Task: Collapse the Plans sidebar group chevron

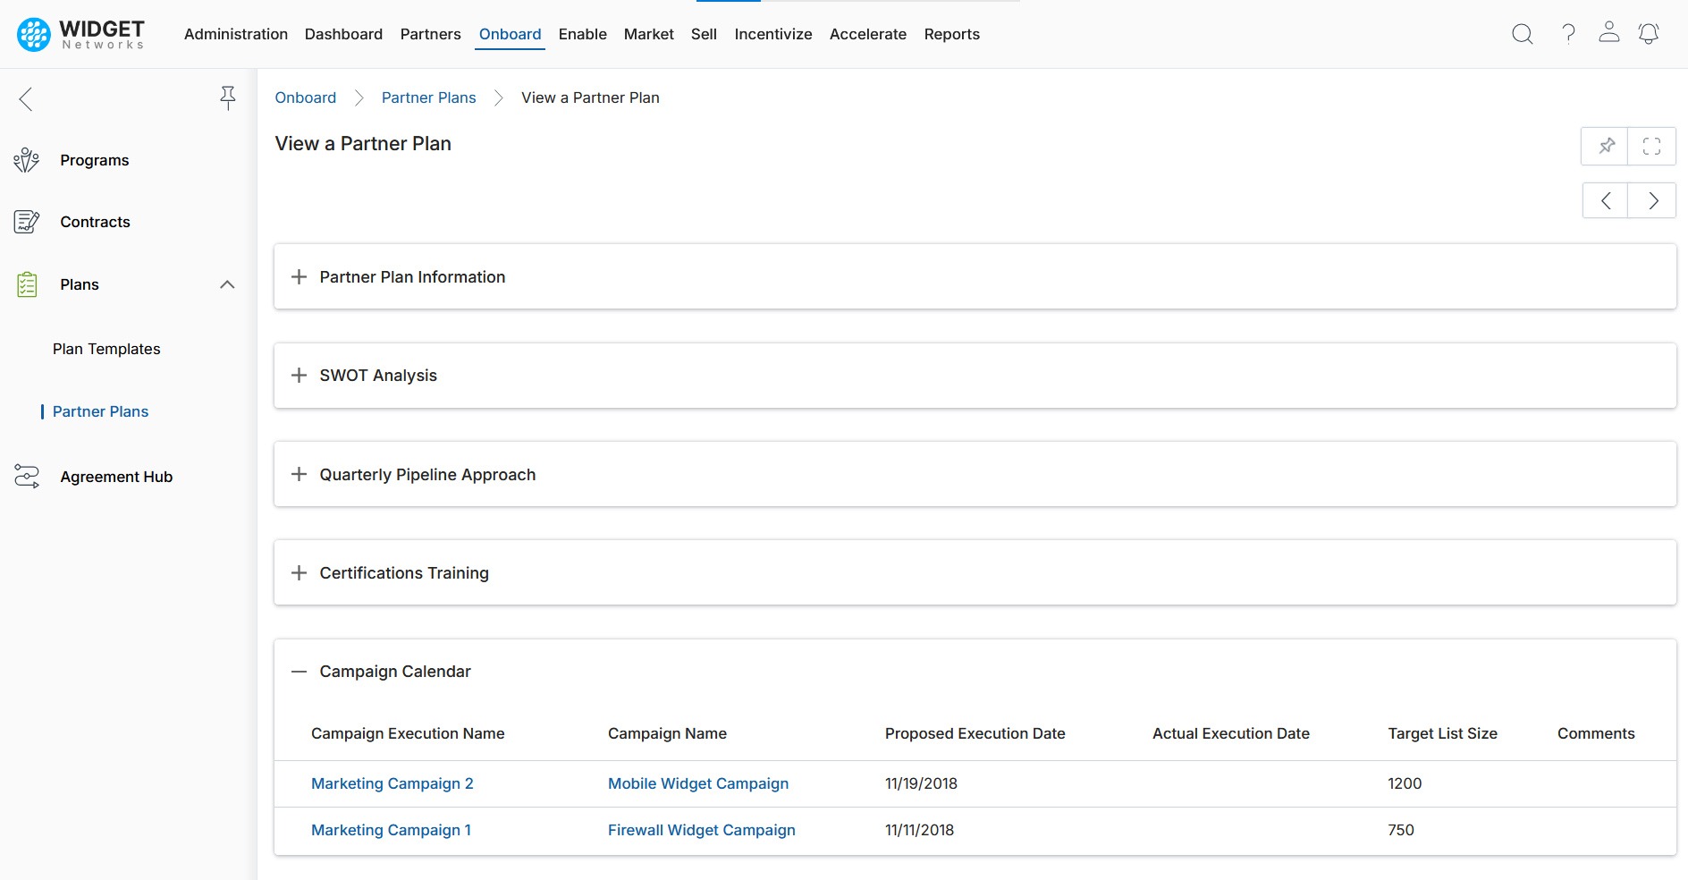Action: pyautogui.click(x=227, y=284)
